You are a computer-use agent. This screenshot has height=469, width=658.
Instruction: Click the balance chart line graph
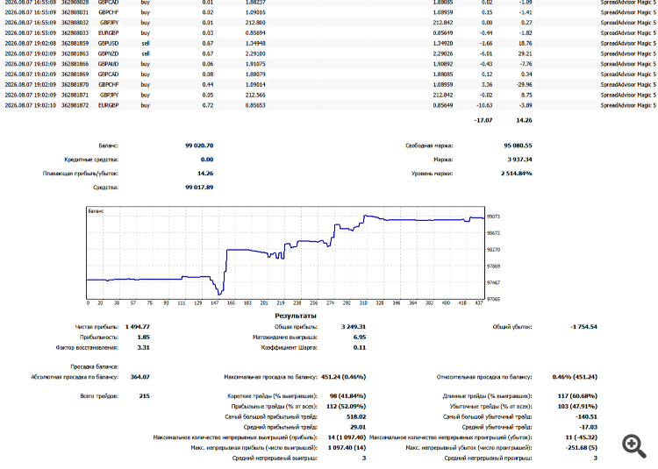(x=285, y=252)
